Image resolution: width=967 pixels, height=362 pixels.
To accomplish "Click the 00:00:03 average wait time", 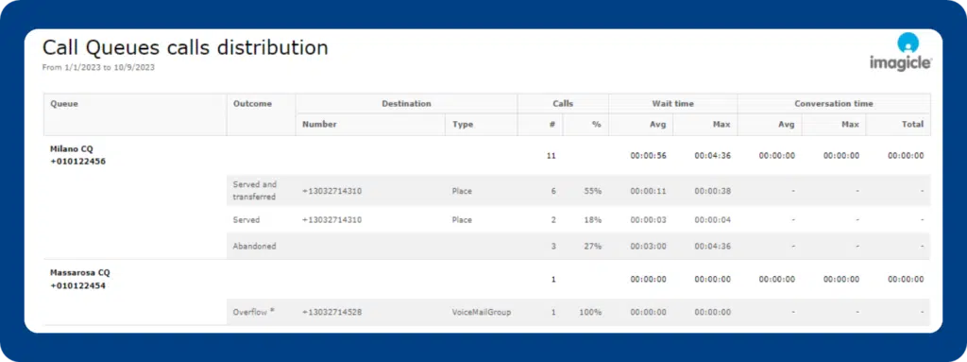I will (648, 219).
